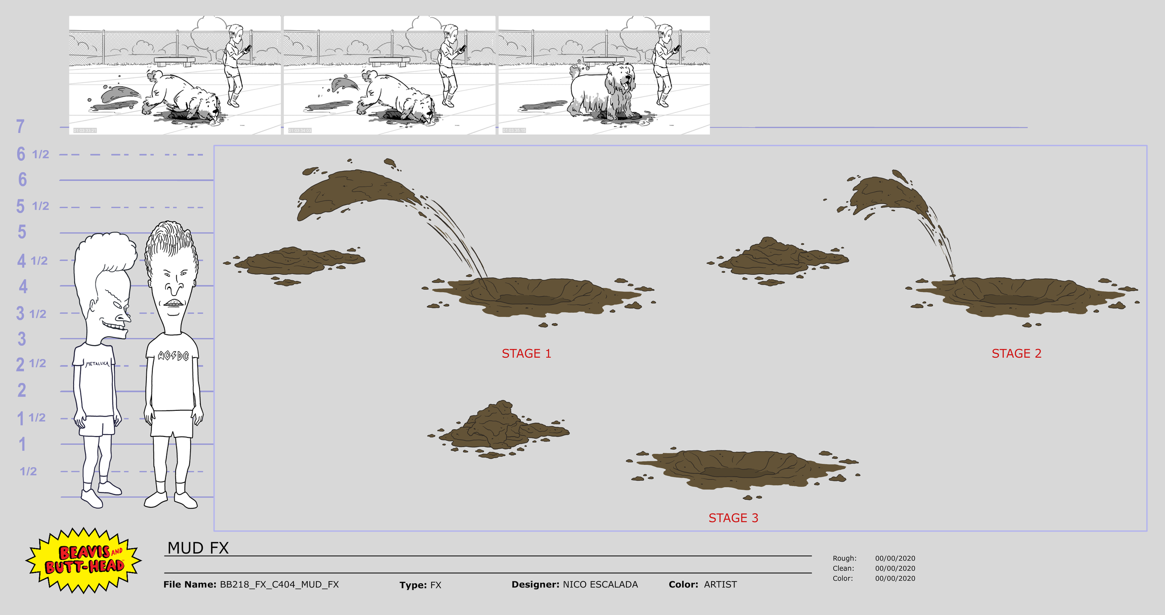Click the height chart number 7
1165x615 pixels.
point(21,126)
